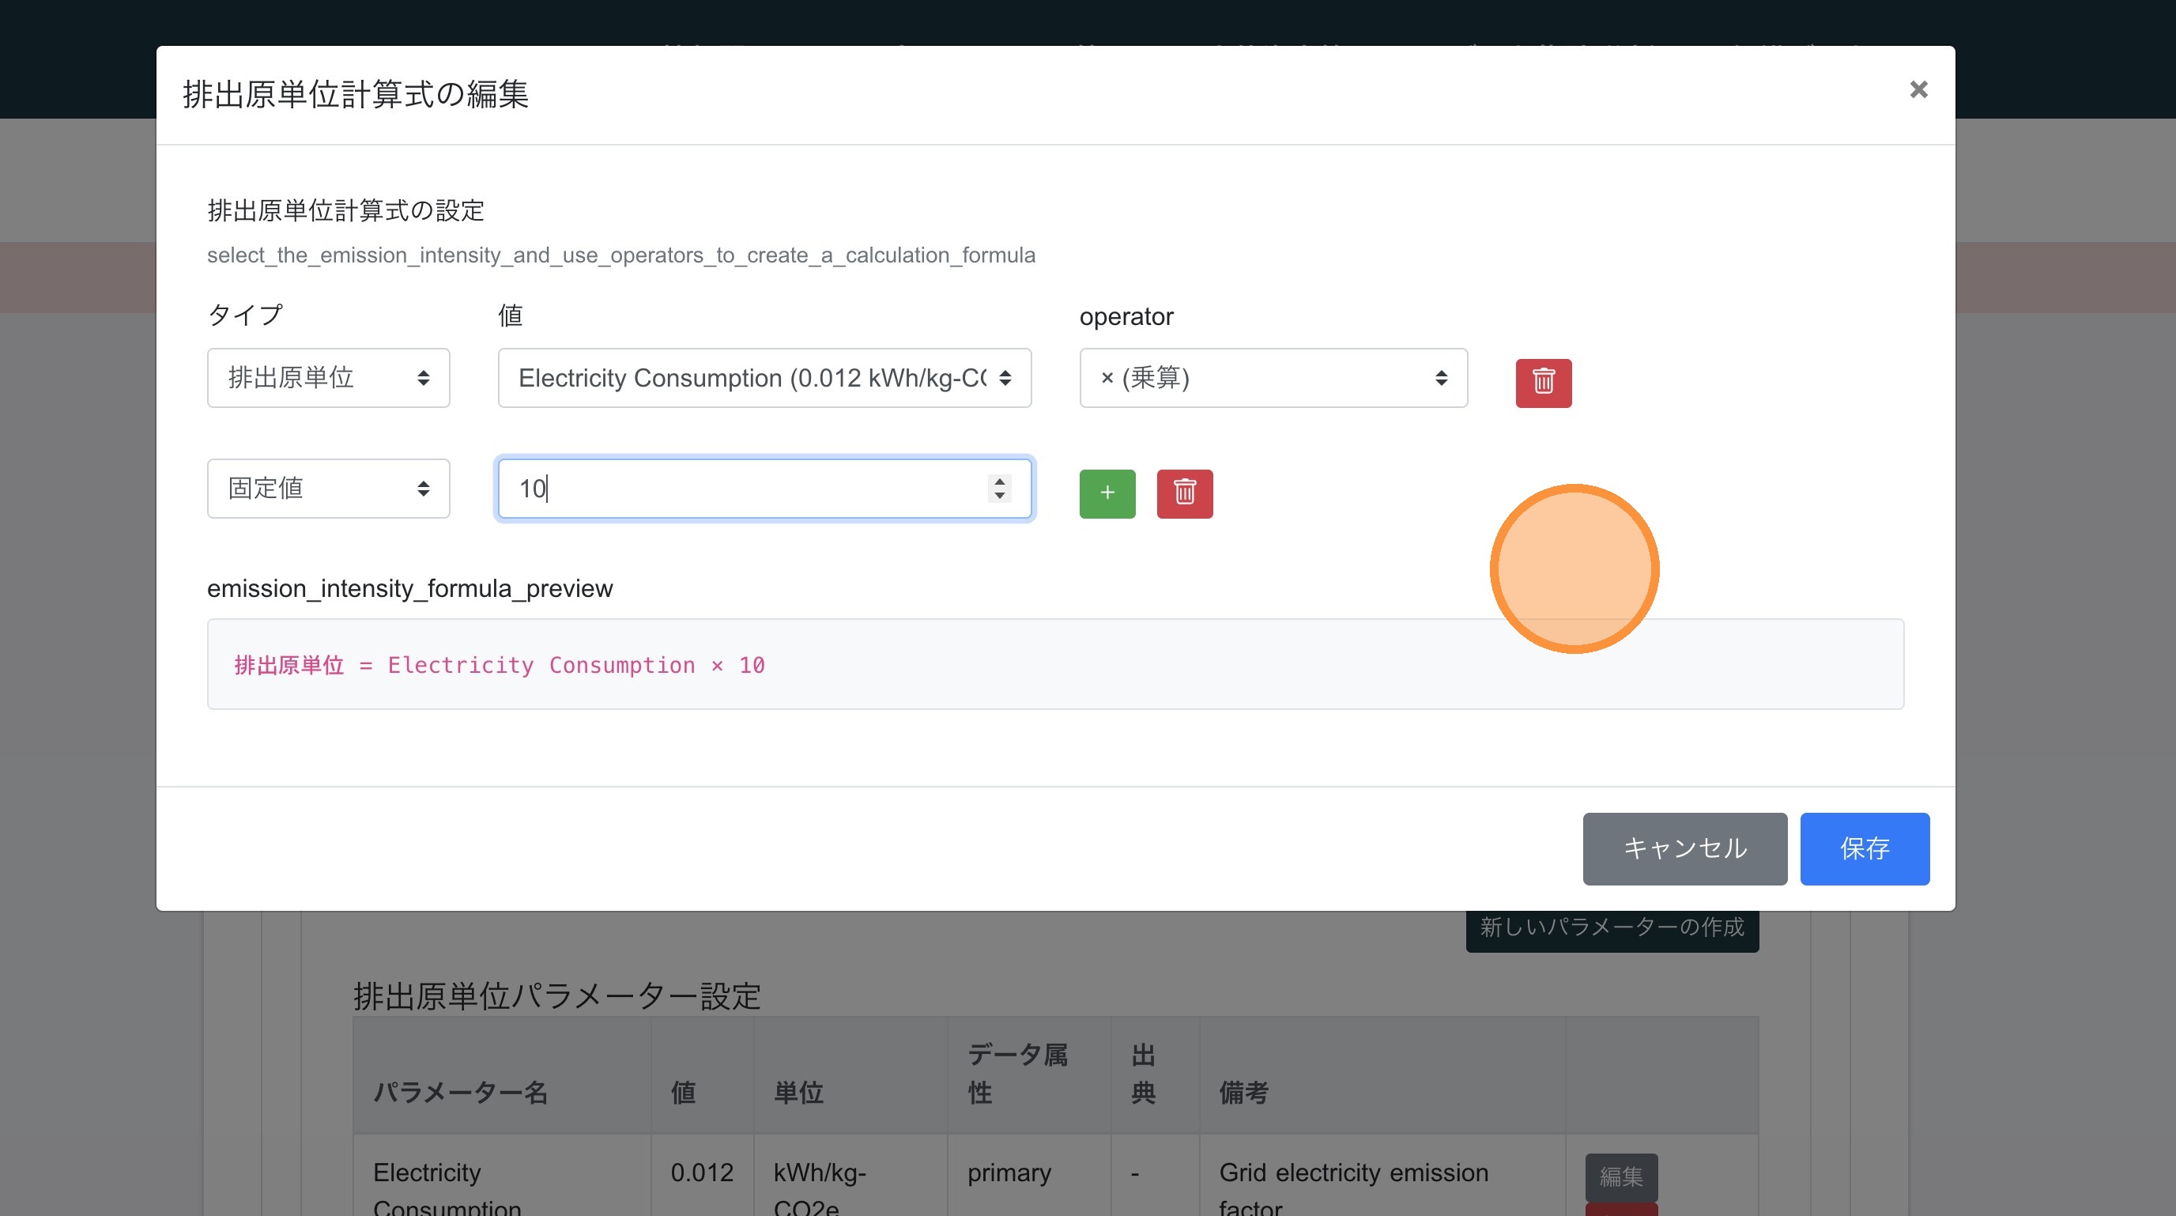This screenshot has width=2176, height=1216.
Task: Click the 排出原単位計算式の編集 dialog title
Action: tap(356, 94)
